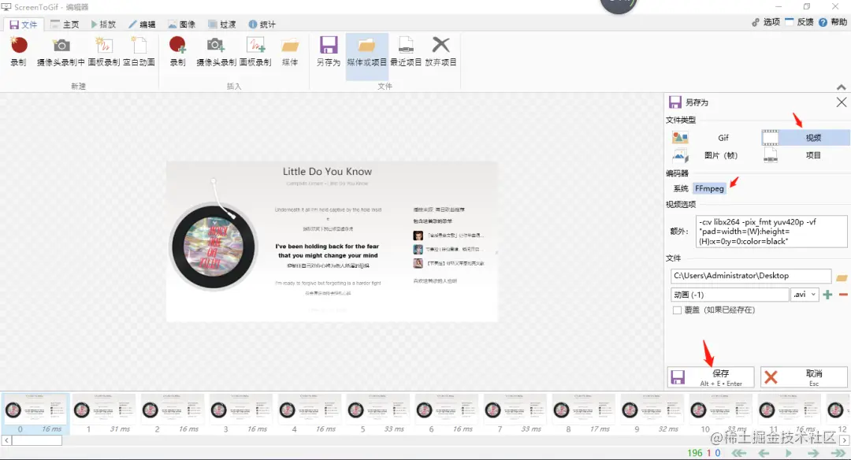Select frame 10 thumbnail
The width and height of the screenshot is (851, 460).
coord(719,414)
